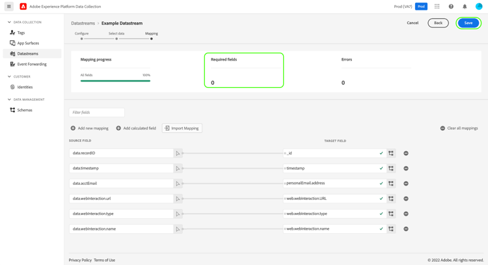
Task: Open schema picker for web.webInteraction.type target
Action: 391,214
